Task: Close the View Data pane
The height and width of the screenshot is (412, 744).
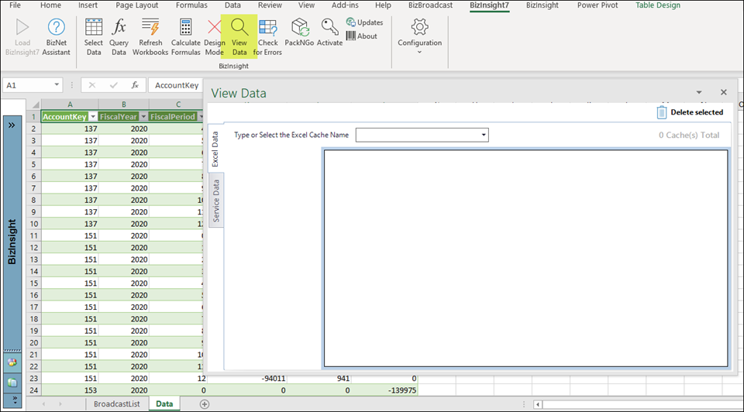Action: pos(724,92)
